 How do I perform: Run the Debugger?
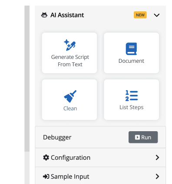tap(143, 137)
